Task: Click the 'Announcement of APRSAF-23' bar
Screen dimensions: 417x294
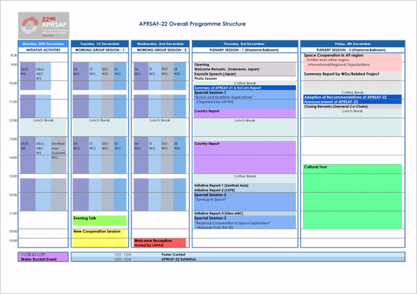Action: (352, 102)
